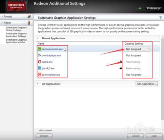Click the Name column header
164x140 pixels.
pyautogui.click(x=41, y=44)
